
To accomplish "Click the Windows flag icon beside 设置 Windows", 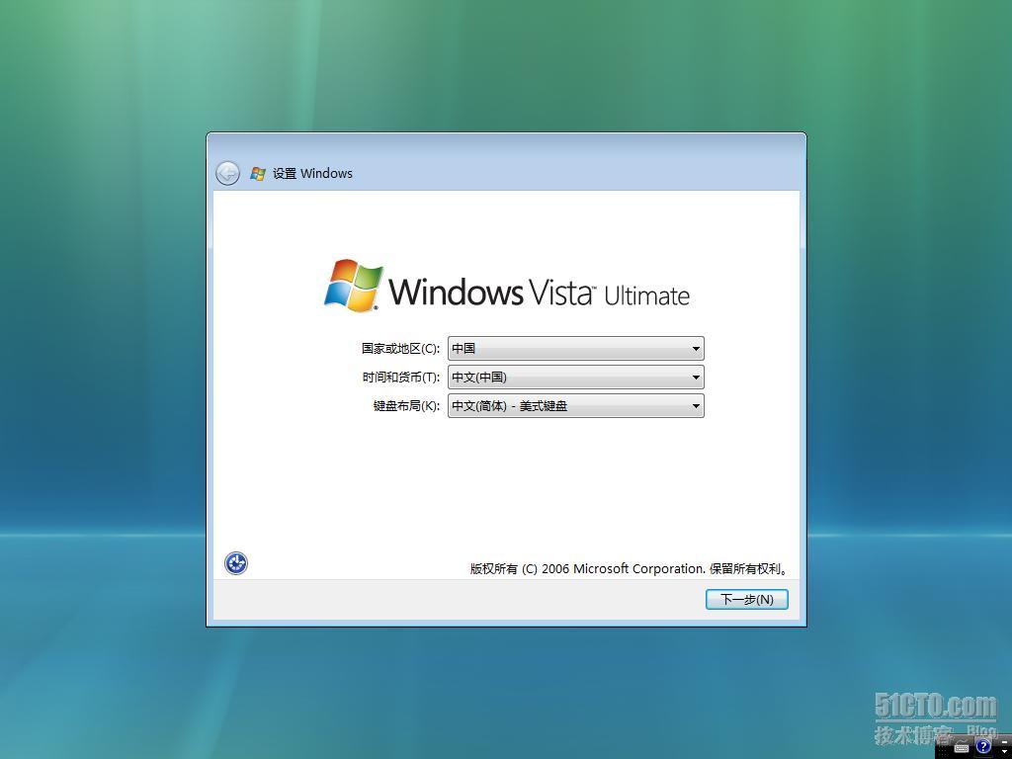I will (x=258, y=174).
